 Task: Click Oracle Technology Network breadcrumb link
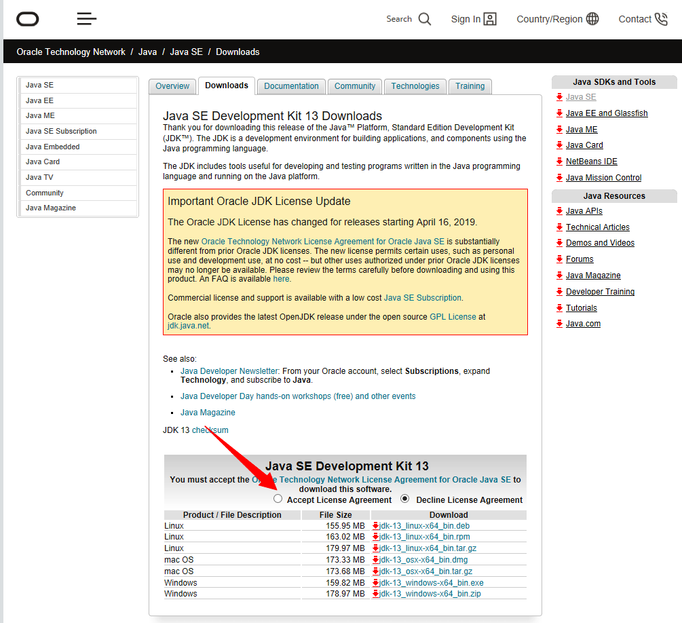tap(71, 52)
